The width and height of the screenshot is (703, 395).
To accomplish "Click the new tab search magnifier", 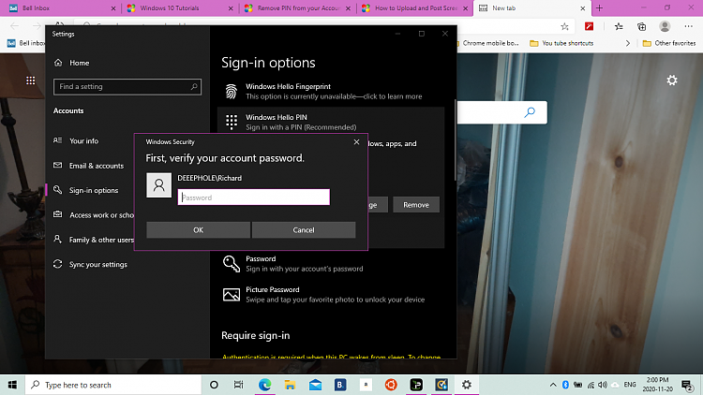I will (x=530, y=112).
